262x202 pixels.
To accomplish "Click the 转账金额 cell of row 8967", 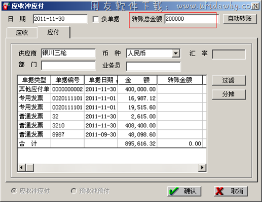I will click(180, 134).
